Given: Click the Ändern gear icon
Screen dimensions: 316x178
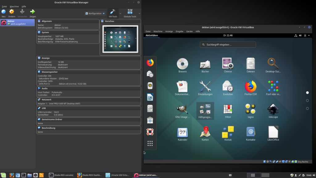Looking at the screenshot, I should click(12, 12).
